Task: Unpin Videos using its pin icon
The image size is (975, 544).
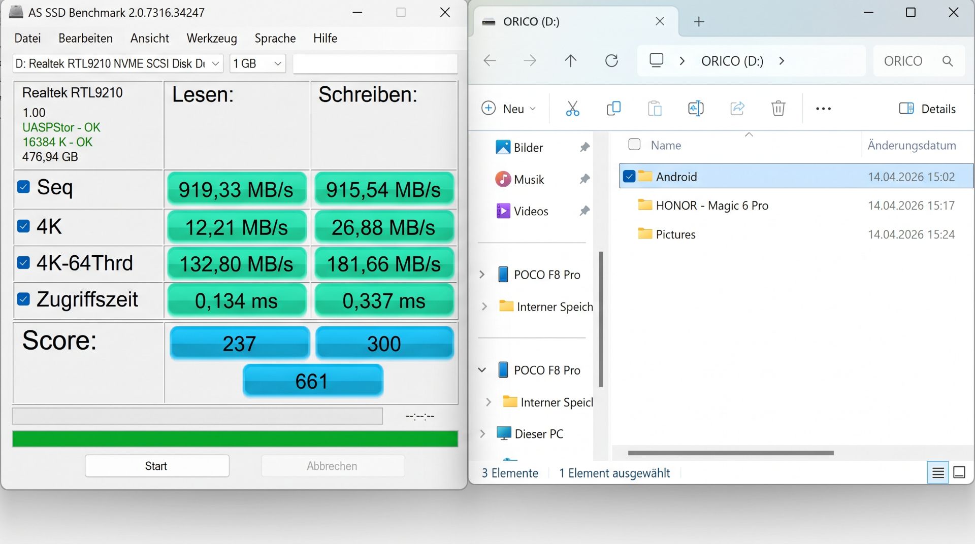Action: [x=584, y=211]
